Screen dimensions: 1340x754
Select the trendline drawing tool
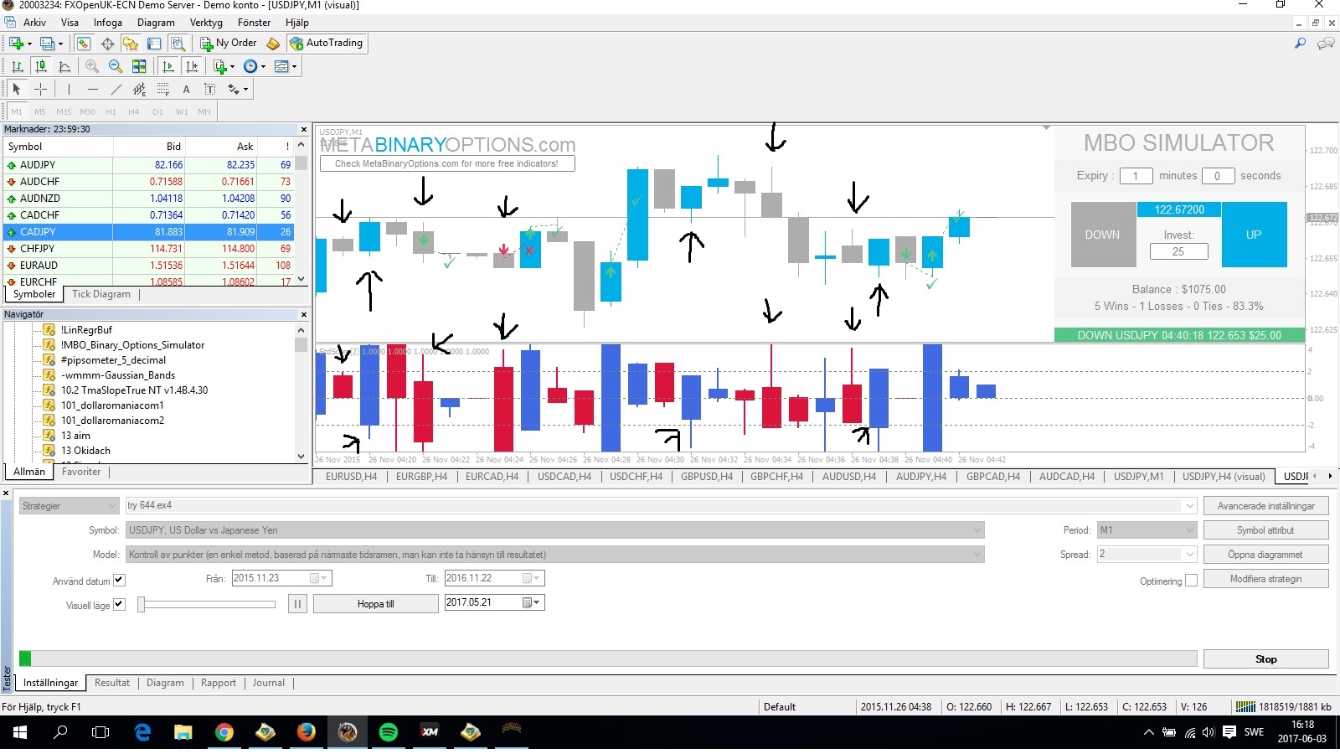[116, 89]
